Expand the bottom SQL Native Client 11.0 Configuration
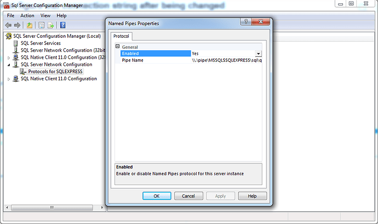378x224 pixels. 9,79
